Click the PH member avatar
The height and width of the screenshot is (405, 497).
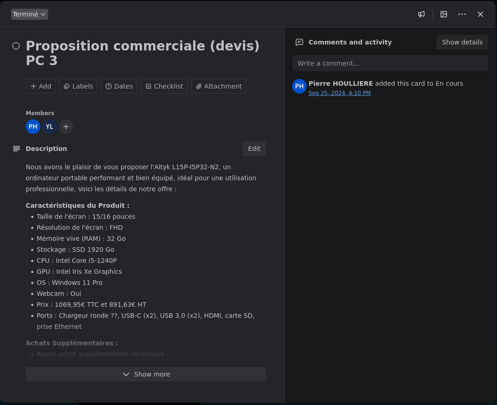[x=33, y=127]
